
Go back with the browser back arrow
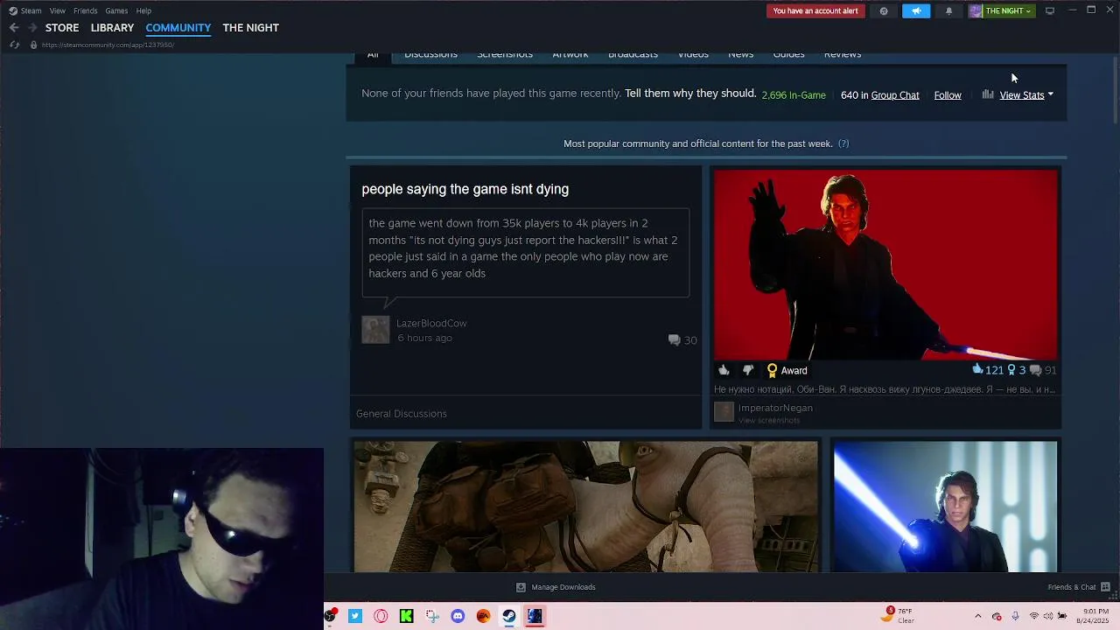click(x=14, y=28)
